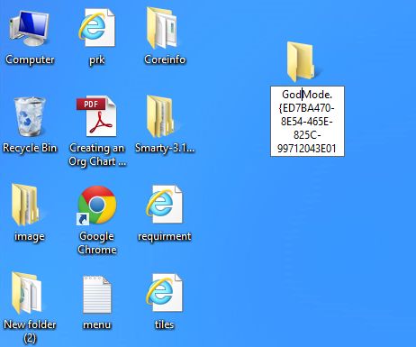Image resolution: width=416 pixels, height=347 pixels.
Task: Click the "Recycle Bin" label text
Action: [x=30, y=148]
